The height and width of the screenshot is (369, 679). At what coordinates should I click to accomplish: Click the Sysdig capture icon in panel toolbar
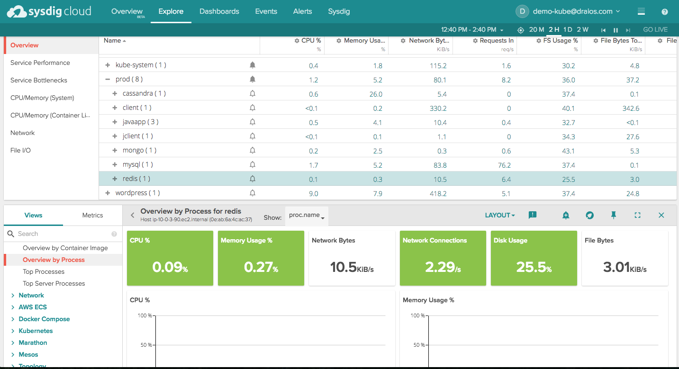(589, 215)
